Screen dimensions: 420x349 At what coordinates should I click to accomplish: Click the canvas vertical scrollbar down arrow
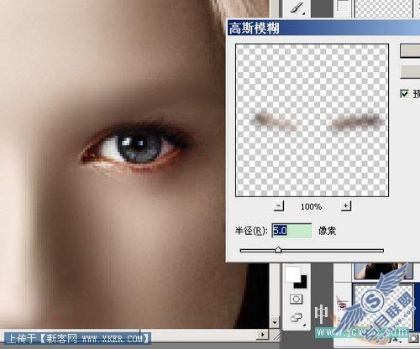[275, 322]
